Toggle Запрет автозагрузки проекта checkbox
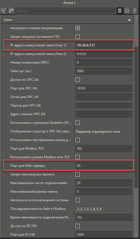140x239 pixels. 77,174
